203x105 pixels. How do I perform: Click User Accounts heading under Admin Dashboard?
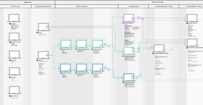[x=127, y=32]
